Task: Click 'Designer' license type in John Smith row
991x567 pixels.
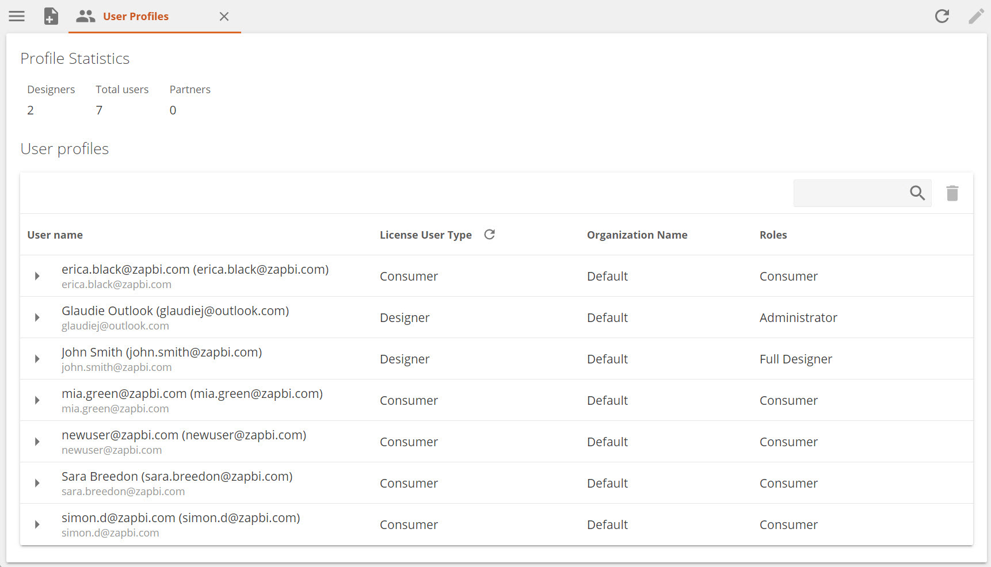Action: click(405, 359)
